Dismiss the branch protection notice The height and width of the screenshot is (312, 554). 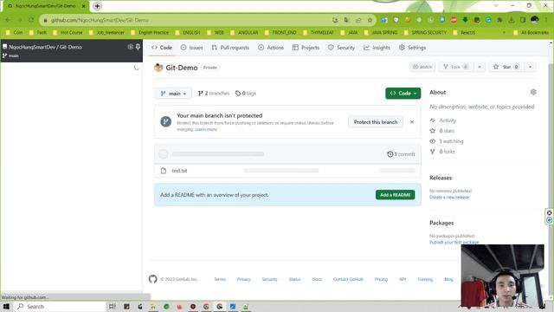click(x=412, y=122)
